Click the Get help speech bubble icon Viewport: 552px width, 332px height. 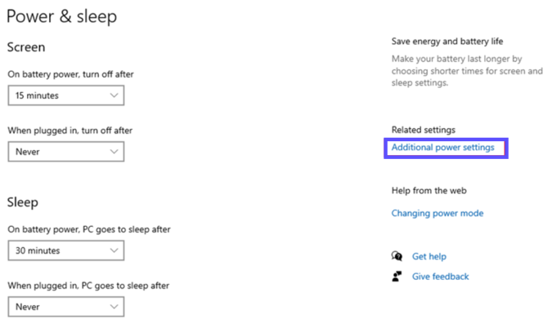(x=397, y=256)
